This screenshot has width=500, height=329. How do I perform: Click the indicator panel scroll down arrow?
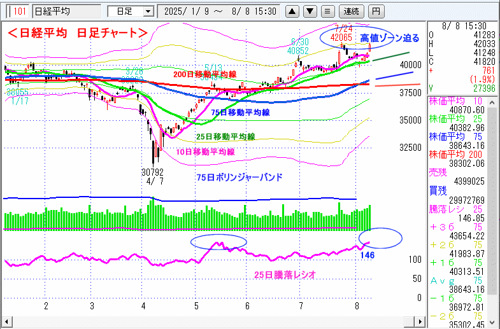(492, 322)
